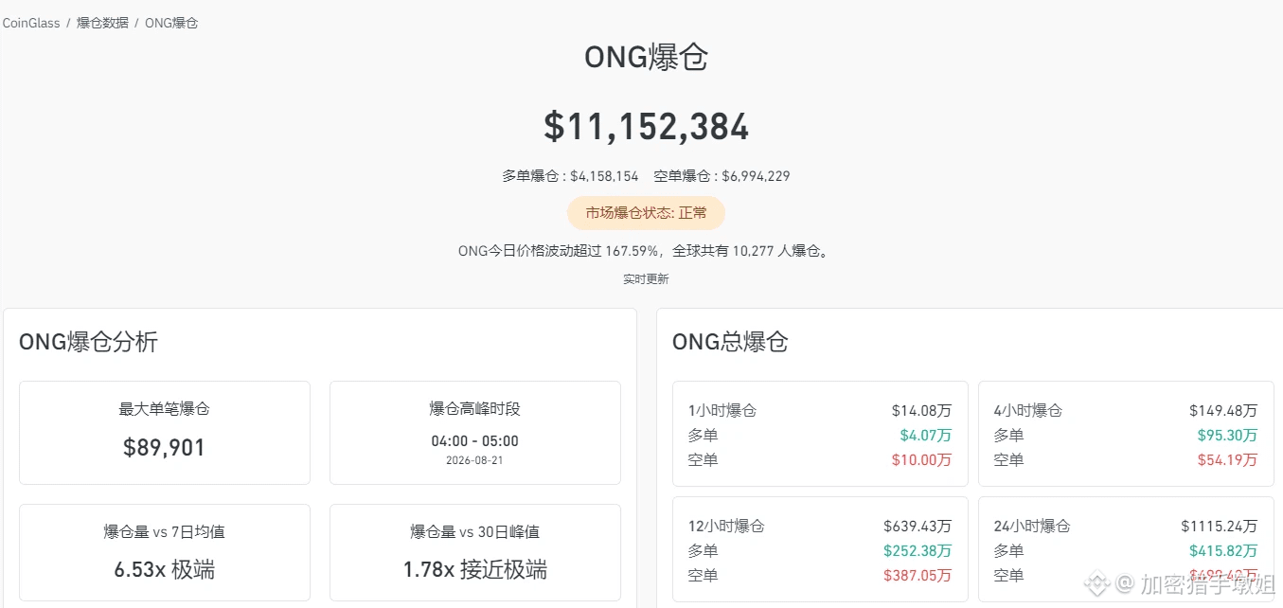This screenshot has height=608, width=1283.
Task: Click 空单爆仓 : $6,994,229 text
Action: click(722, 176)
